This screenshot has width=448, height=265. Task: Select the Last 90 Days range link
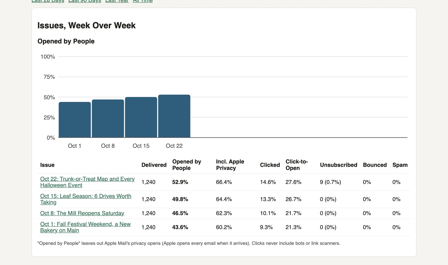85,1
